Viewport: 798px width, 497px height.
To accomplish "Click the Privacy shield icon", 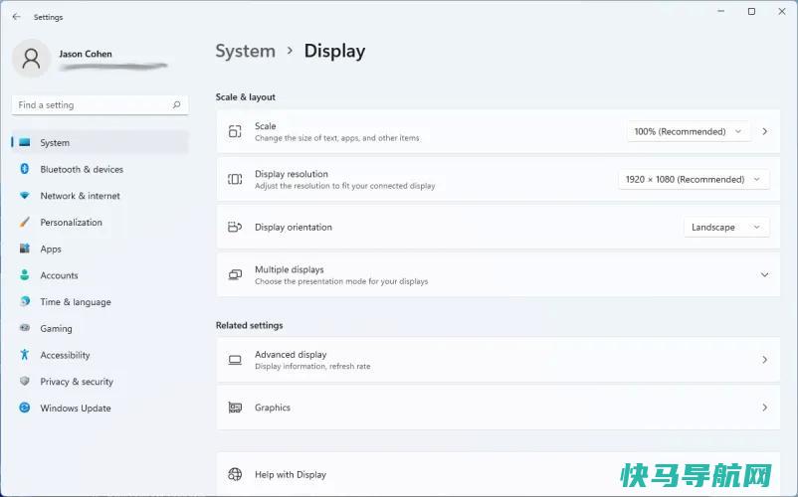I will [x=25, y=381].
